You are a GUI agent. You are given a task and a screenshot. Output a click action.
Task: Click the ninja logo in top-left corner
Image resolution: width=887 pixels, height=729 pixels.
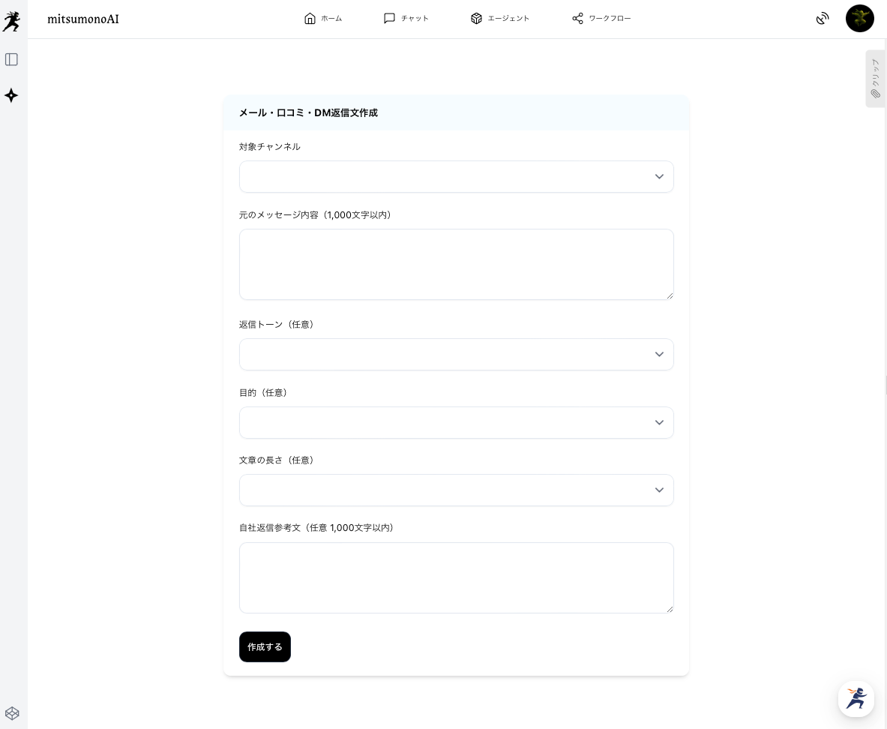(11, 21)
